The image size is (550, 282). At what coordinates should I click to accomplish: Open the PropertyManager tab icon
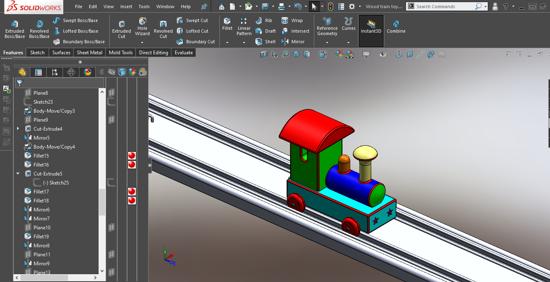coord(38,72)
